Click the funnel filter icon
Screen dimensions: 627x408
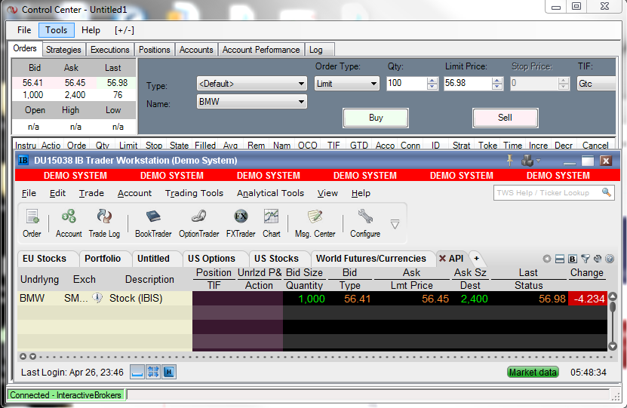(x=585, y=259)
